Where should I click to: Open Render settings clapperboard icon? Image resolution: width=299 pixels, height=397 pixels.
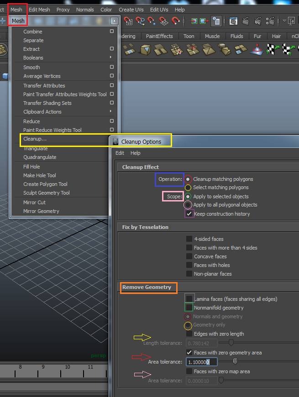point(270,21)
